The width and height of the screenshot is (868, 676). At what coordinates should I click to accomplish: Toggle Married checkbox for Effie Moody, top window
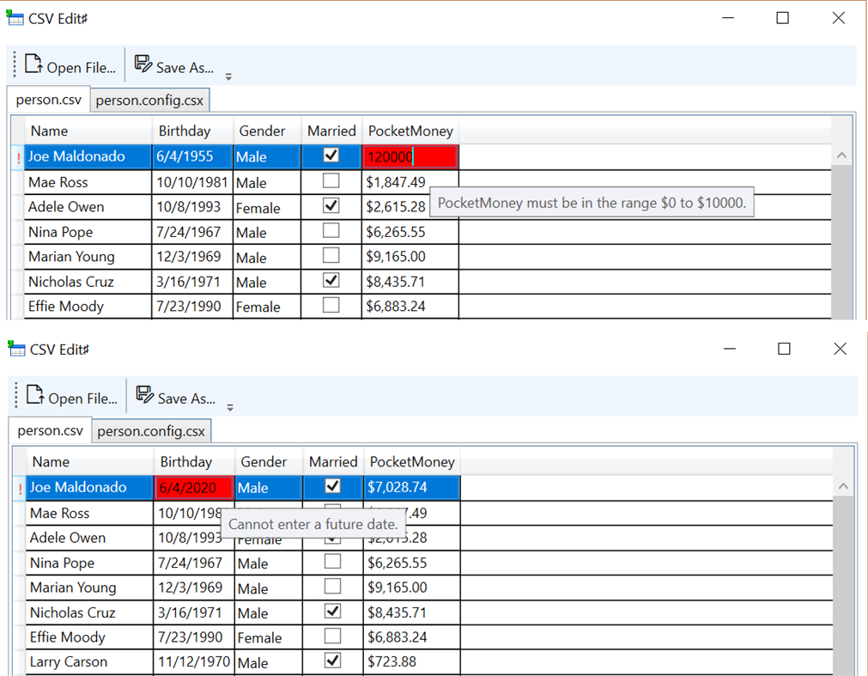coord(331,305)
